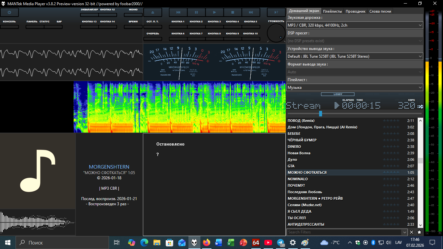443x249 pixels.
Task: Skip to the previous track
Action: tap(178, 12)
